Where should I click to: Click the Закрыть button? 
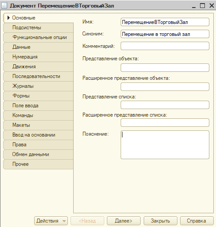[161, 221]
